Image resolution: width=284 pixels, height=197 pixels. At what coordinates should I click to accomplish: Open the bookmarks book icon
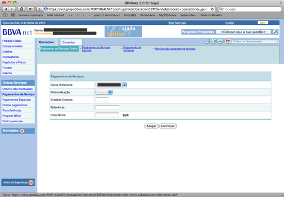pos(5,15)
